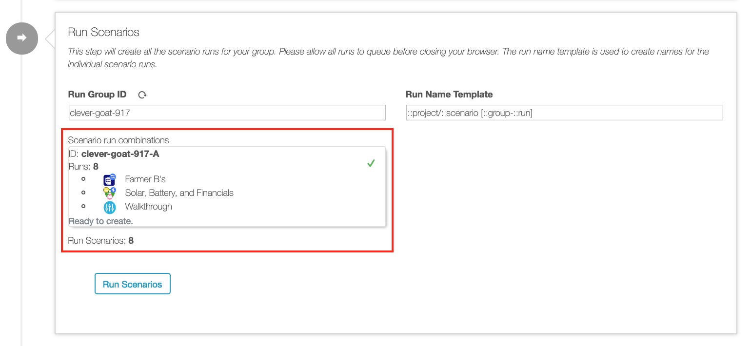This screenshot has width=751, height=346.
Task: Click the Runs: 8 count in the card
Action: click(83, 167)
